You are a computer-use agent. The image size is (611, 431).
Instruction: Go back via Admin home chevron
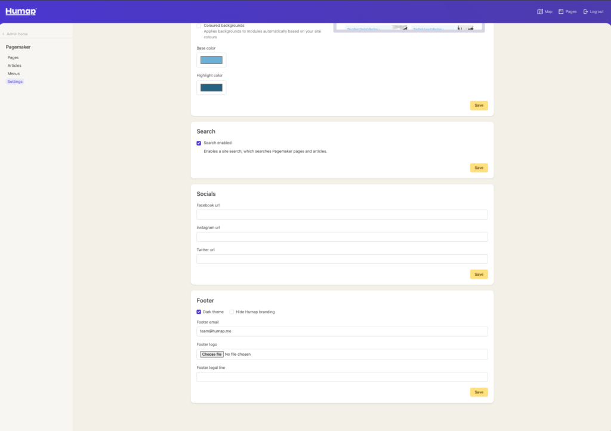4,34
